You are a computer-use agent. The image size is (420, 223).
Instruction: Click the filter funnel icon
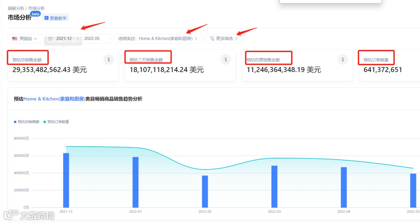coord(212,39)
